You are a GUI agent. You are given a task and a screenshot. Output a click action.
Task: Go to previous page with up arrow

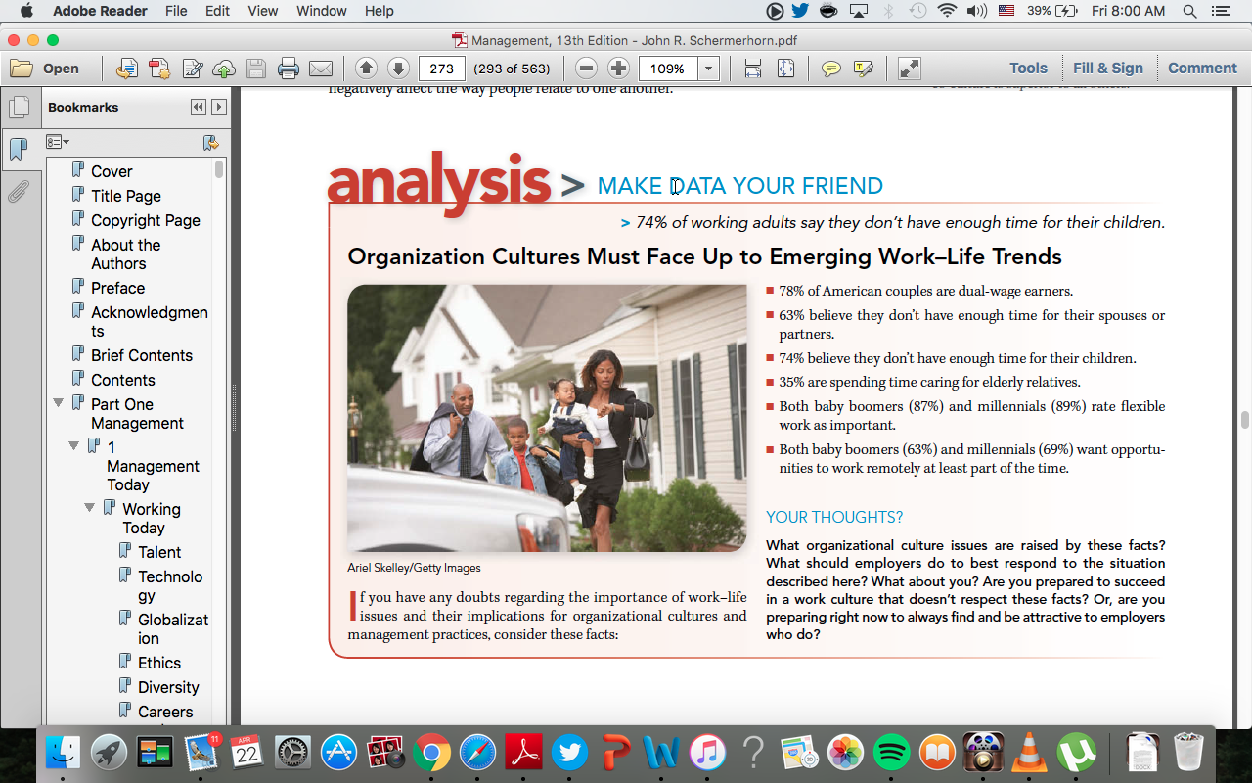pos(366,69)
